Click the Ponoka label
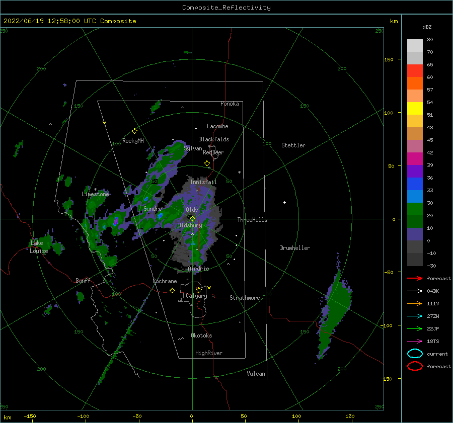 click(x=230, y=104)
